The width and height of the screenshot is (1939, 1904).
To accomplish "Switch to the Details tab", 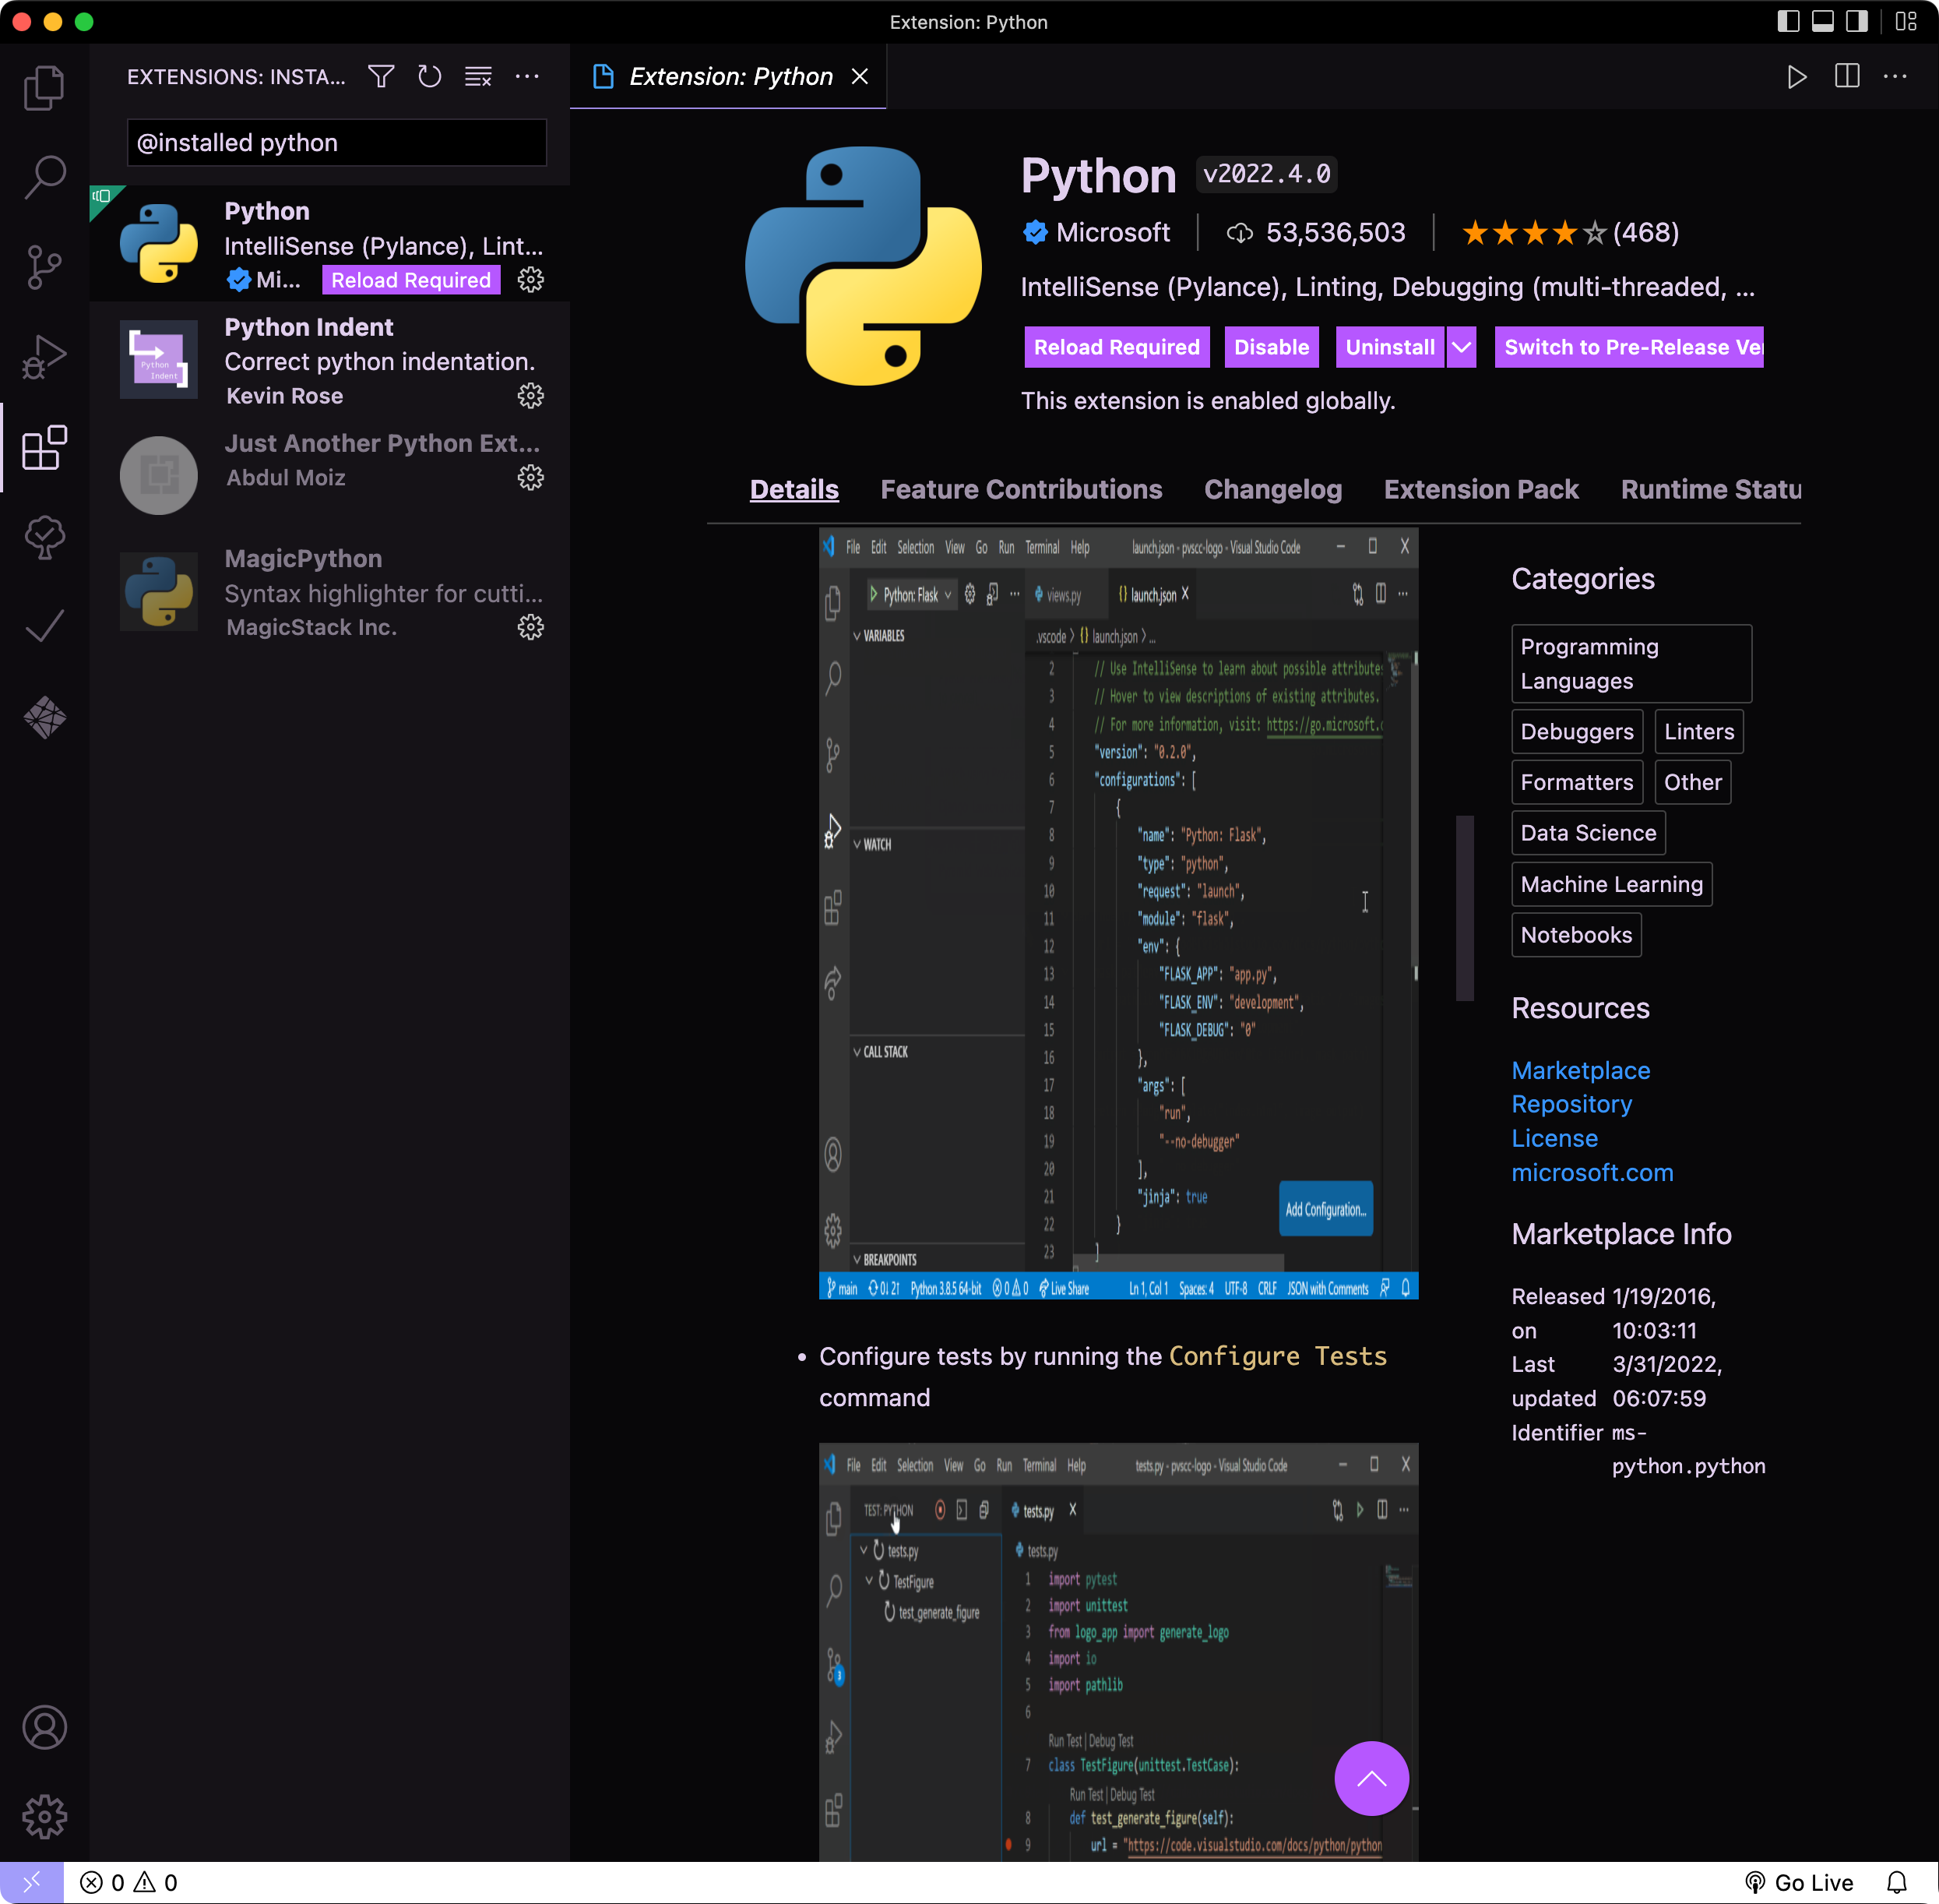I will click(794, 489).
